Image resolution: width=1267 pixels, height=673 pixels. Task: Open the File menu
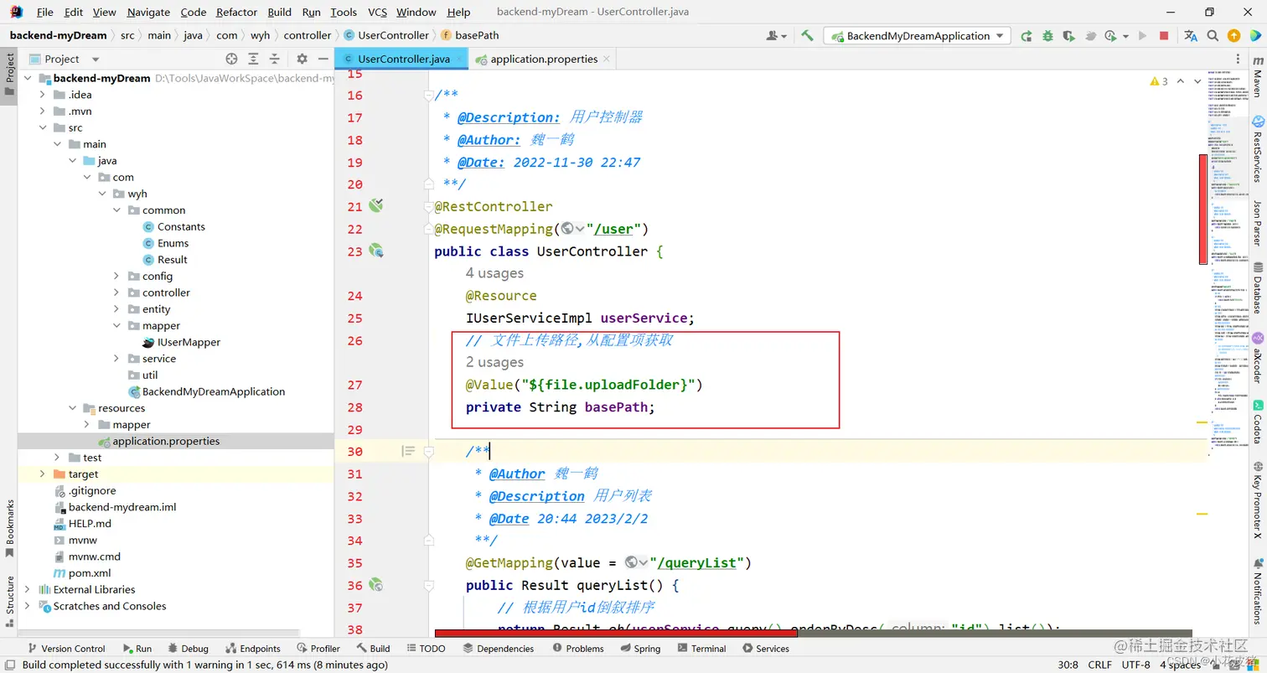44,12
